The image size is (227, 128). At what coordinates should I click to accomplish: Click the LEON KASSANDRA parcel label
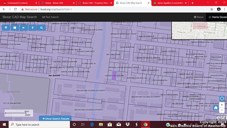pyautogui.click(x=160, y=80)
